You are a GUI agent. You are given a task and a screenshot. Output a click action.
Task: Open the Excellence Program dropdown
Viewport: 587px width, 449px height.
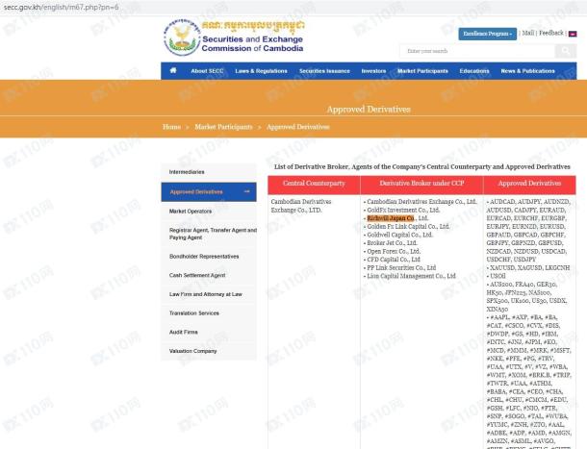click(488, 34)
